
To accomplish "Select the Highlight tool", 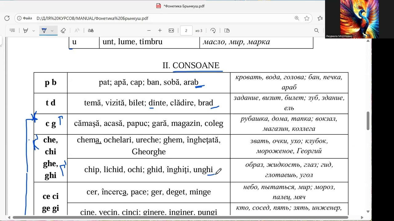I will pos(26,30).
